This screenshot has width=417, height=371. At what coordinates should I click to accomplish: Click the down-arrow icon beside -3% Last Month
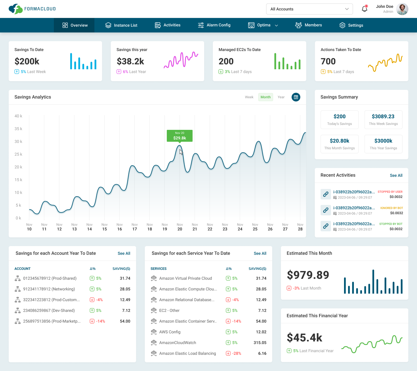289,288
